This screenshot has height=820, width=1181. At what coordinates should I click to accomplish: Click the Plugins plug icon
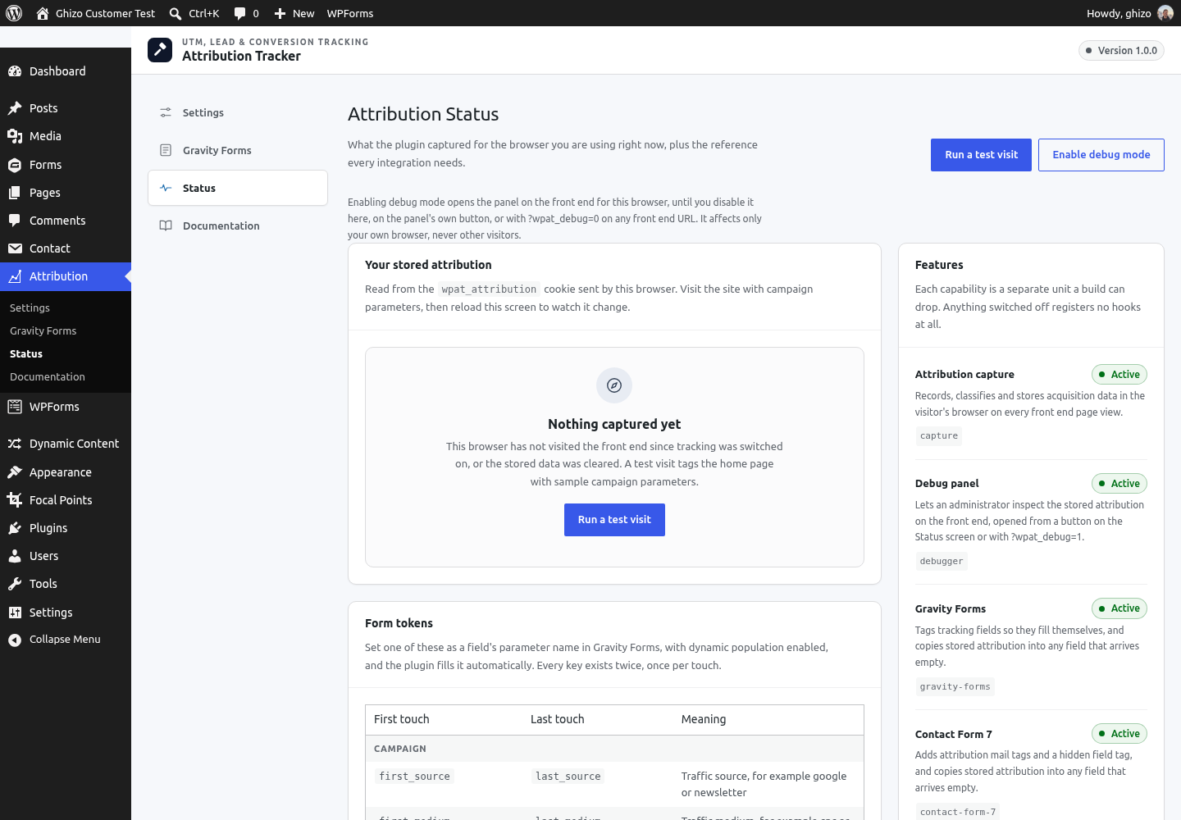click(15, 528)
